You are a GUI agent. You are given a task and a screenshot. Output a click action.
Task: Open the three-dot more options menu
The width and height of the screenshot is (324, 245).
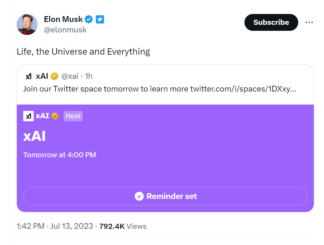(x=309, y=22)
